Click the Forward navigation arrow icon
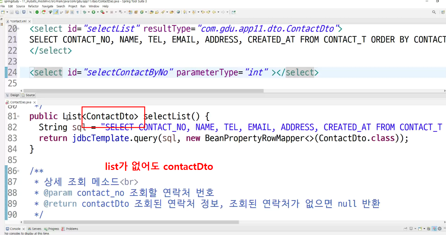The height and width of the screenshot is (235, 446). click(x=223, y=12)
